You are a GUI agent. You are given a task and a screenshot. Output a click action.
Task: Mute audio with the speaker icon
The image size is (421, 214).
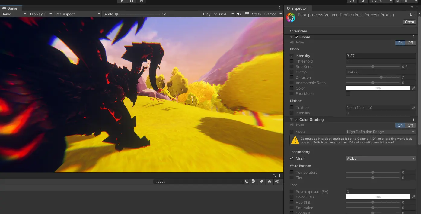tap(239, 14)
